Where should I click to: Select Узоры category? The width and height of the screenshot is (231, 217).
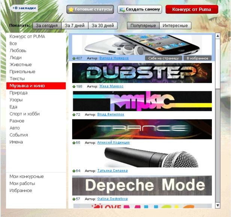pos(36,100)
